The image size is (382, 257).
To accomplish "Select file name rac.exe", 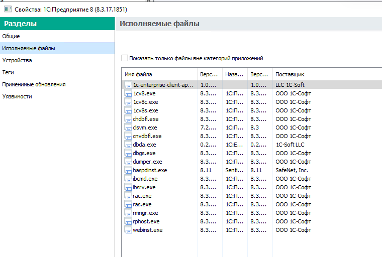I will [x=142, y=196].
